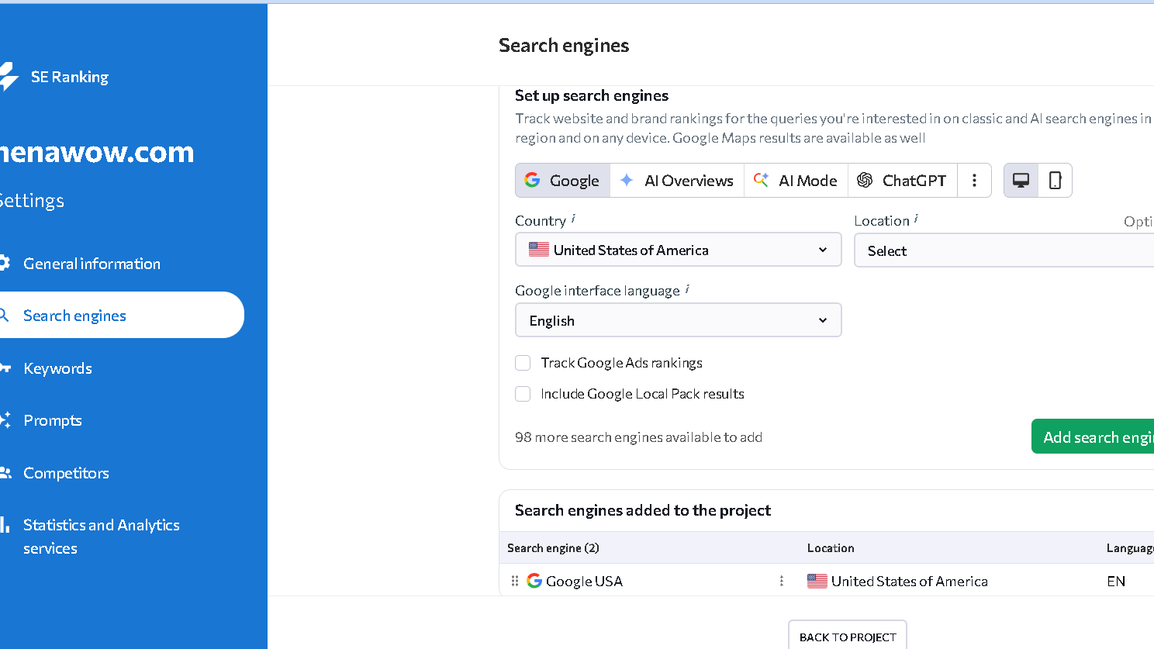Select the ChatGPT engine option
Image resolution: width=1154 pixels, height=649 pixels.
[903, 180]
